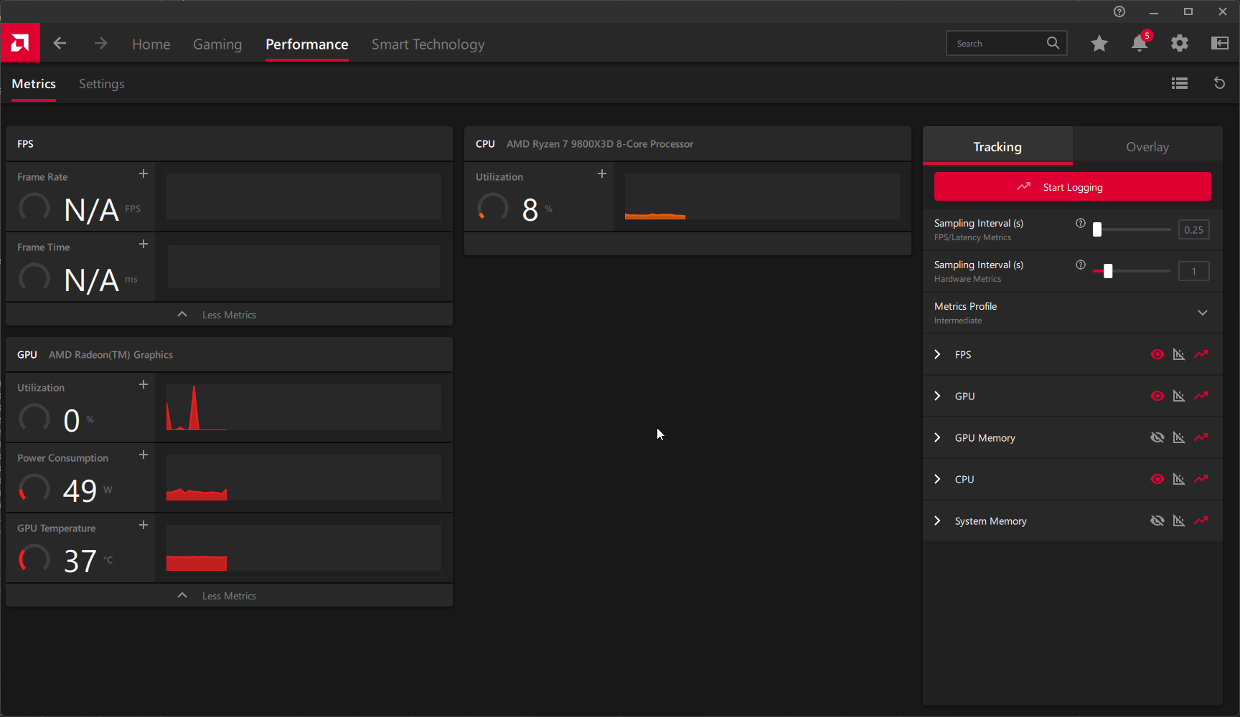1240x717 pixels.
Task: Toggle GPU Memory logging trend icon
Action: 1201,437
